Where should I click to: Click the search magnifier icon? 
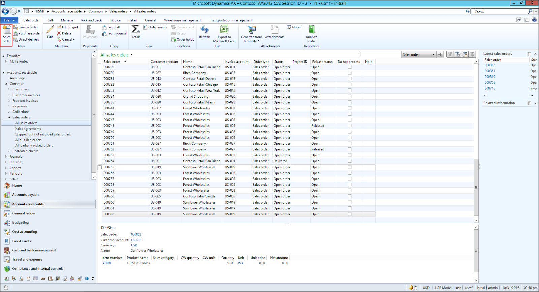click(x=530, y=11)
